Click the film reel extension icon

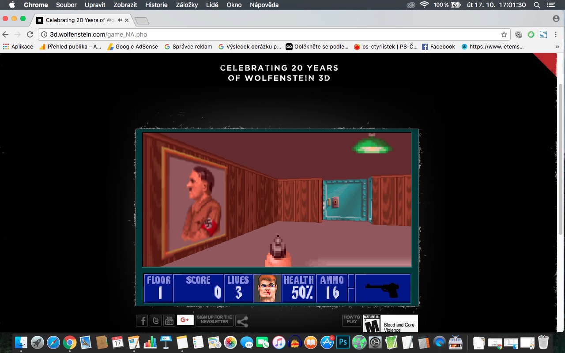(x=519, y=34)
